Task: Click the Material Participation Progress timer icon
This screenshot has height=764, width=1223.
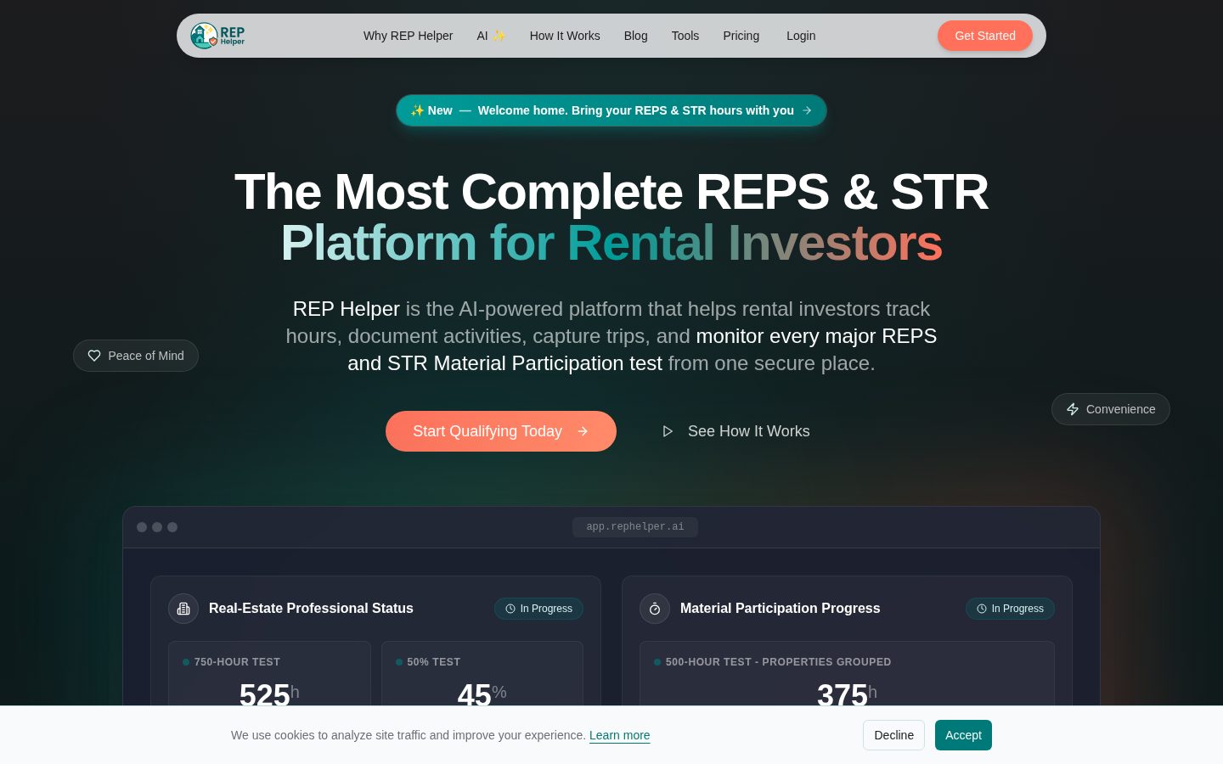Action: pos(655,609)
